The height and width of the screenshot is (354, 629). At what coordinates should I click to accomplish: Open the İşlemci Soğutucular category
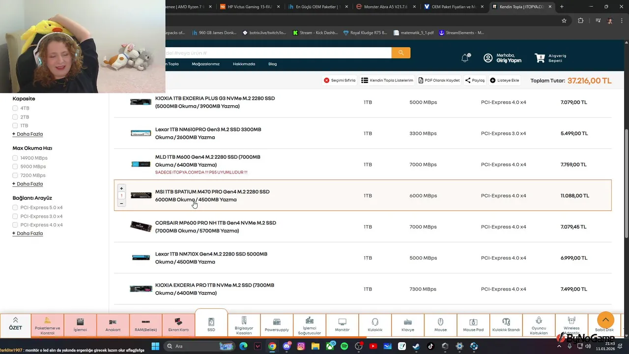click(310, 325)
